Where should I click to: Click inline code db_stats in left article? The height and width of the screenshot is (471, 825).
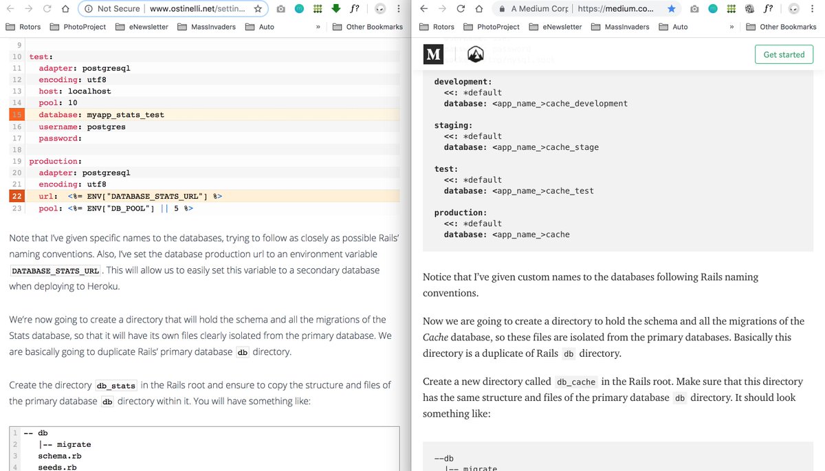pos(115,386)
